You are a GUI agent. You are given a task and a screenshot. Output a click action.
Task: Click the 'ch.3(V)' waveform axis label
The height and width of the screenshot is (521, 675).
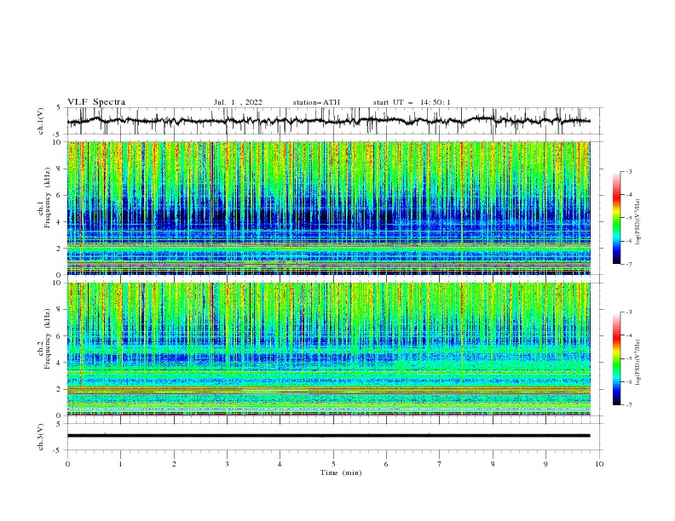pos(41,437)
